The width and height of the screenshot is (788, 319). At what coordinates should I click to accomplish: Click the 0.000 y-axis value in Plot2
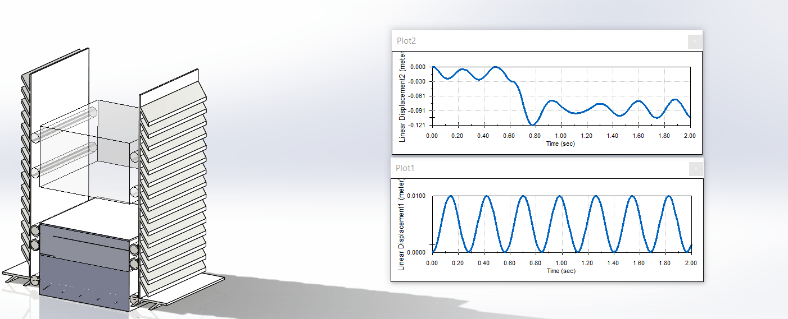click(419, 67)
